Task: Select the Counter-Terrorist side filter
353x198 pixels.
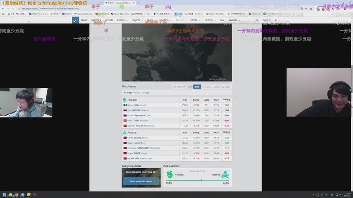Action: 222,87
